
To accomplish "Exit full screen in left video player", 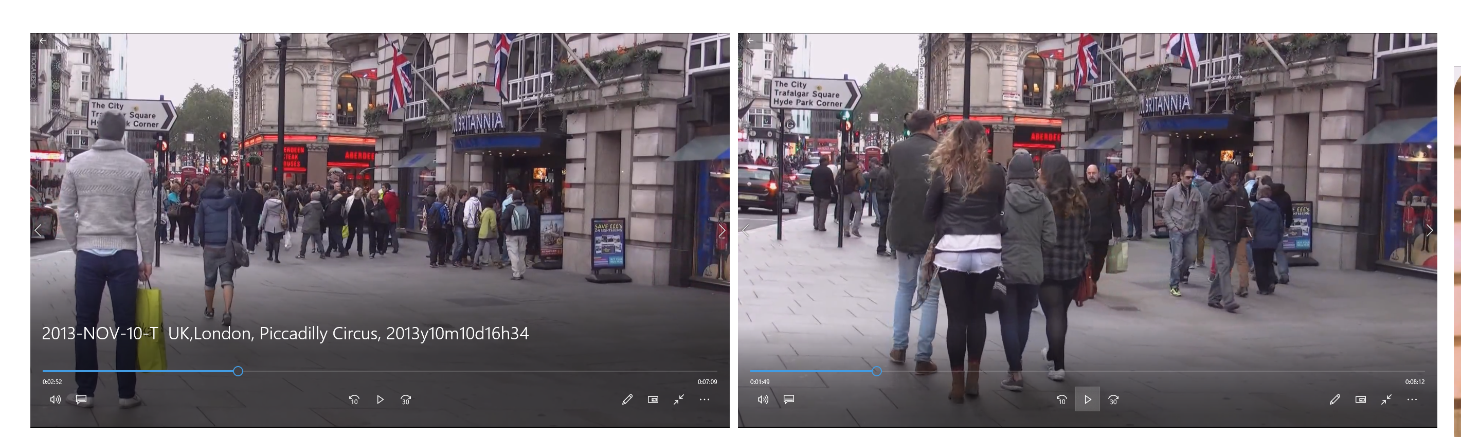I will tap(678, 399).
